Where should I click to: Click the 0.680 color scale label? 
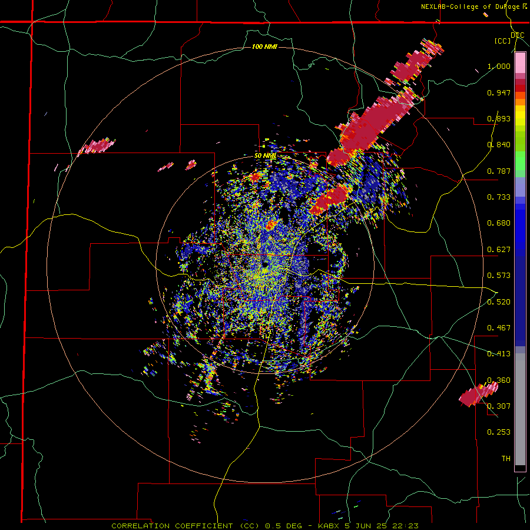(499, 223)
